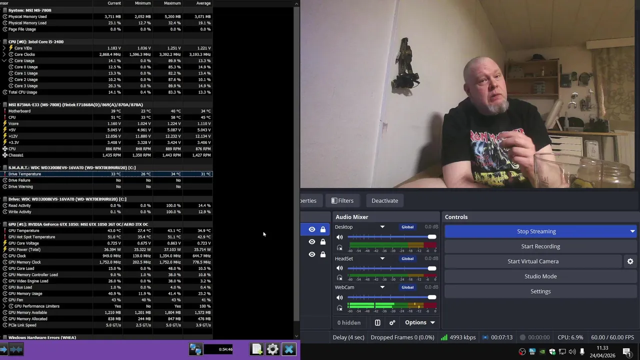The height and width of the screenshot is (360, 640).
Task: Click the HWiNFO remote network monitors icon
Action: (195, 349)
